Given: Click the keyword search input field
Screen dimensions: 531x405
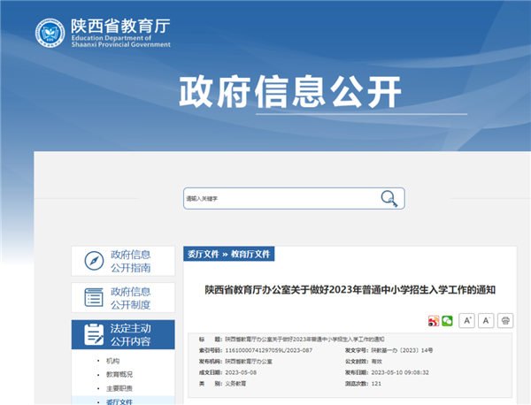Looking at the screenshot, I should [279, 198].
